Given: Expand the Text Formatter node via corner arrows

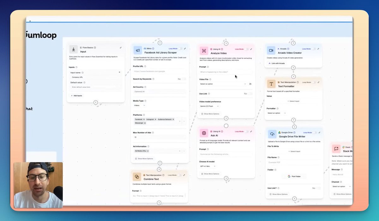Looking at the screenshot, I should [x=318, y=82].
